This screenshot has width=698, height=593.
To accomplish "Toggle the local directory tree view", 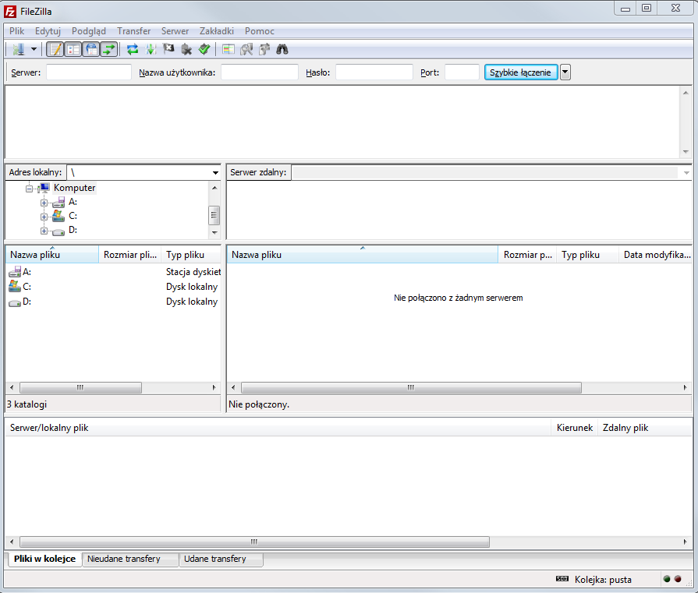I will tap(73, 49).
